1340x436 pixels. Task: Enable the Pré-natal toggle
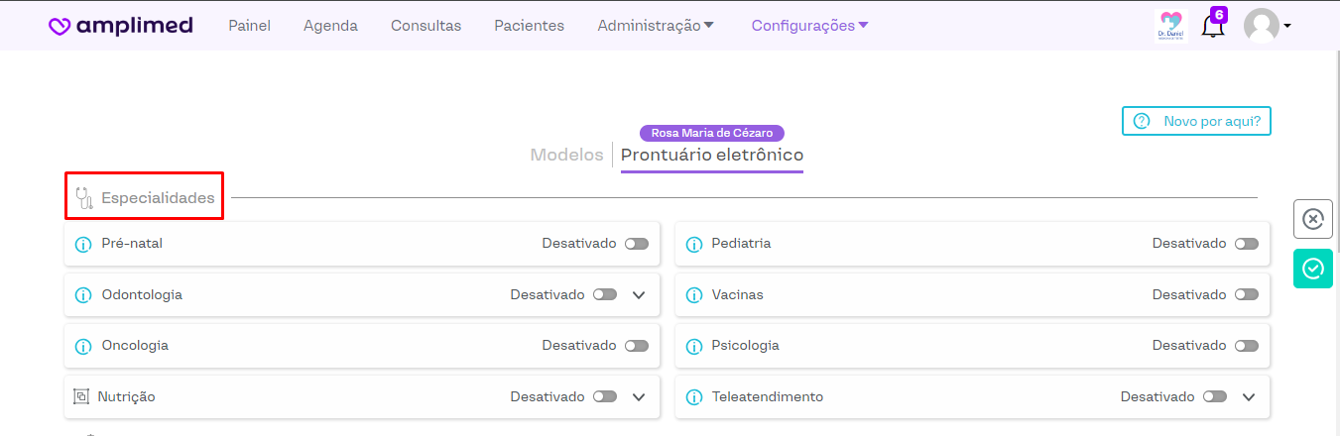pyautogui.click(x=637, y=244)
